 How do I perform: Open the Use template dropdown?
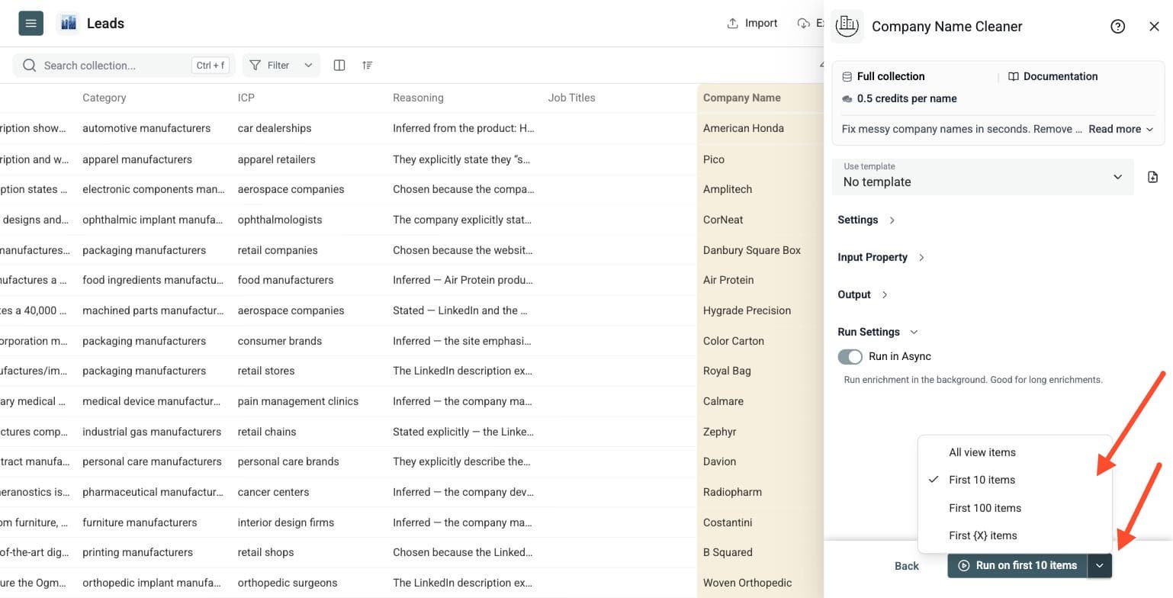(982, 177)
